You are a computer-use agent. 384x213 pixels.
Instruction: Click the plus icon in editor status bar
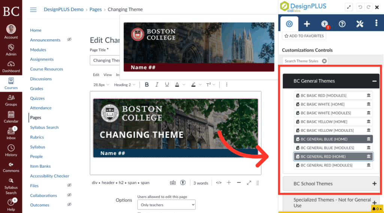tap(229, 183)
